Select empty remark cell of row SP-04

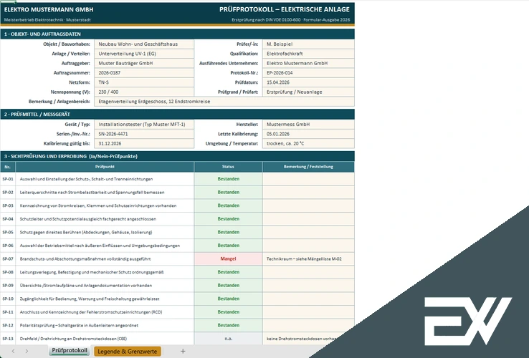[x=308, y=219]
